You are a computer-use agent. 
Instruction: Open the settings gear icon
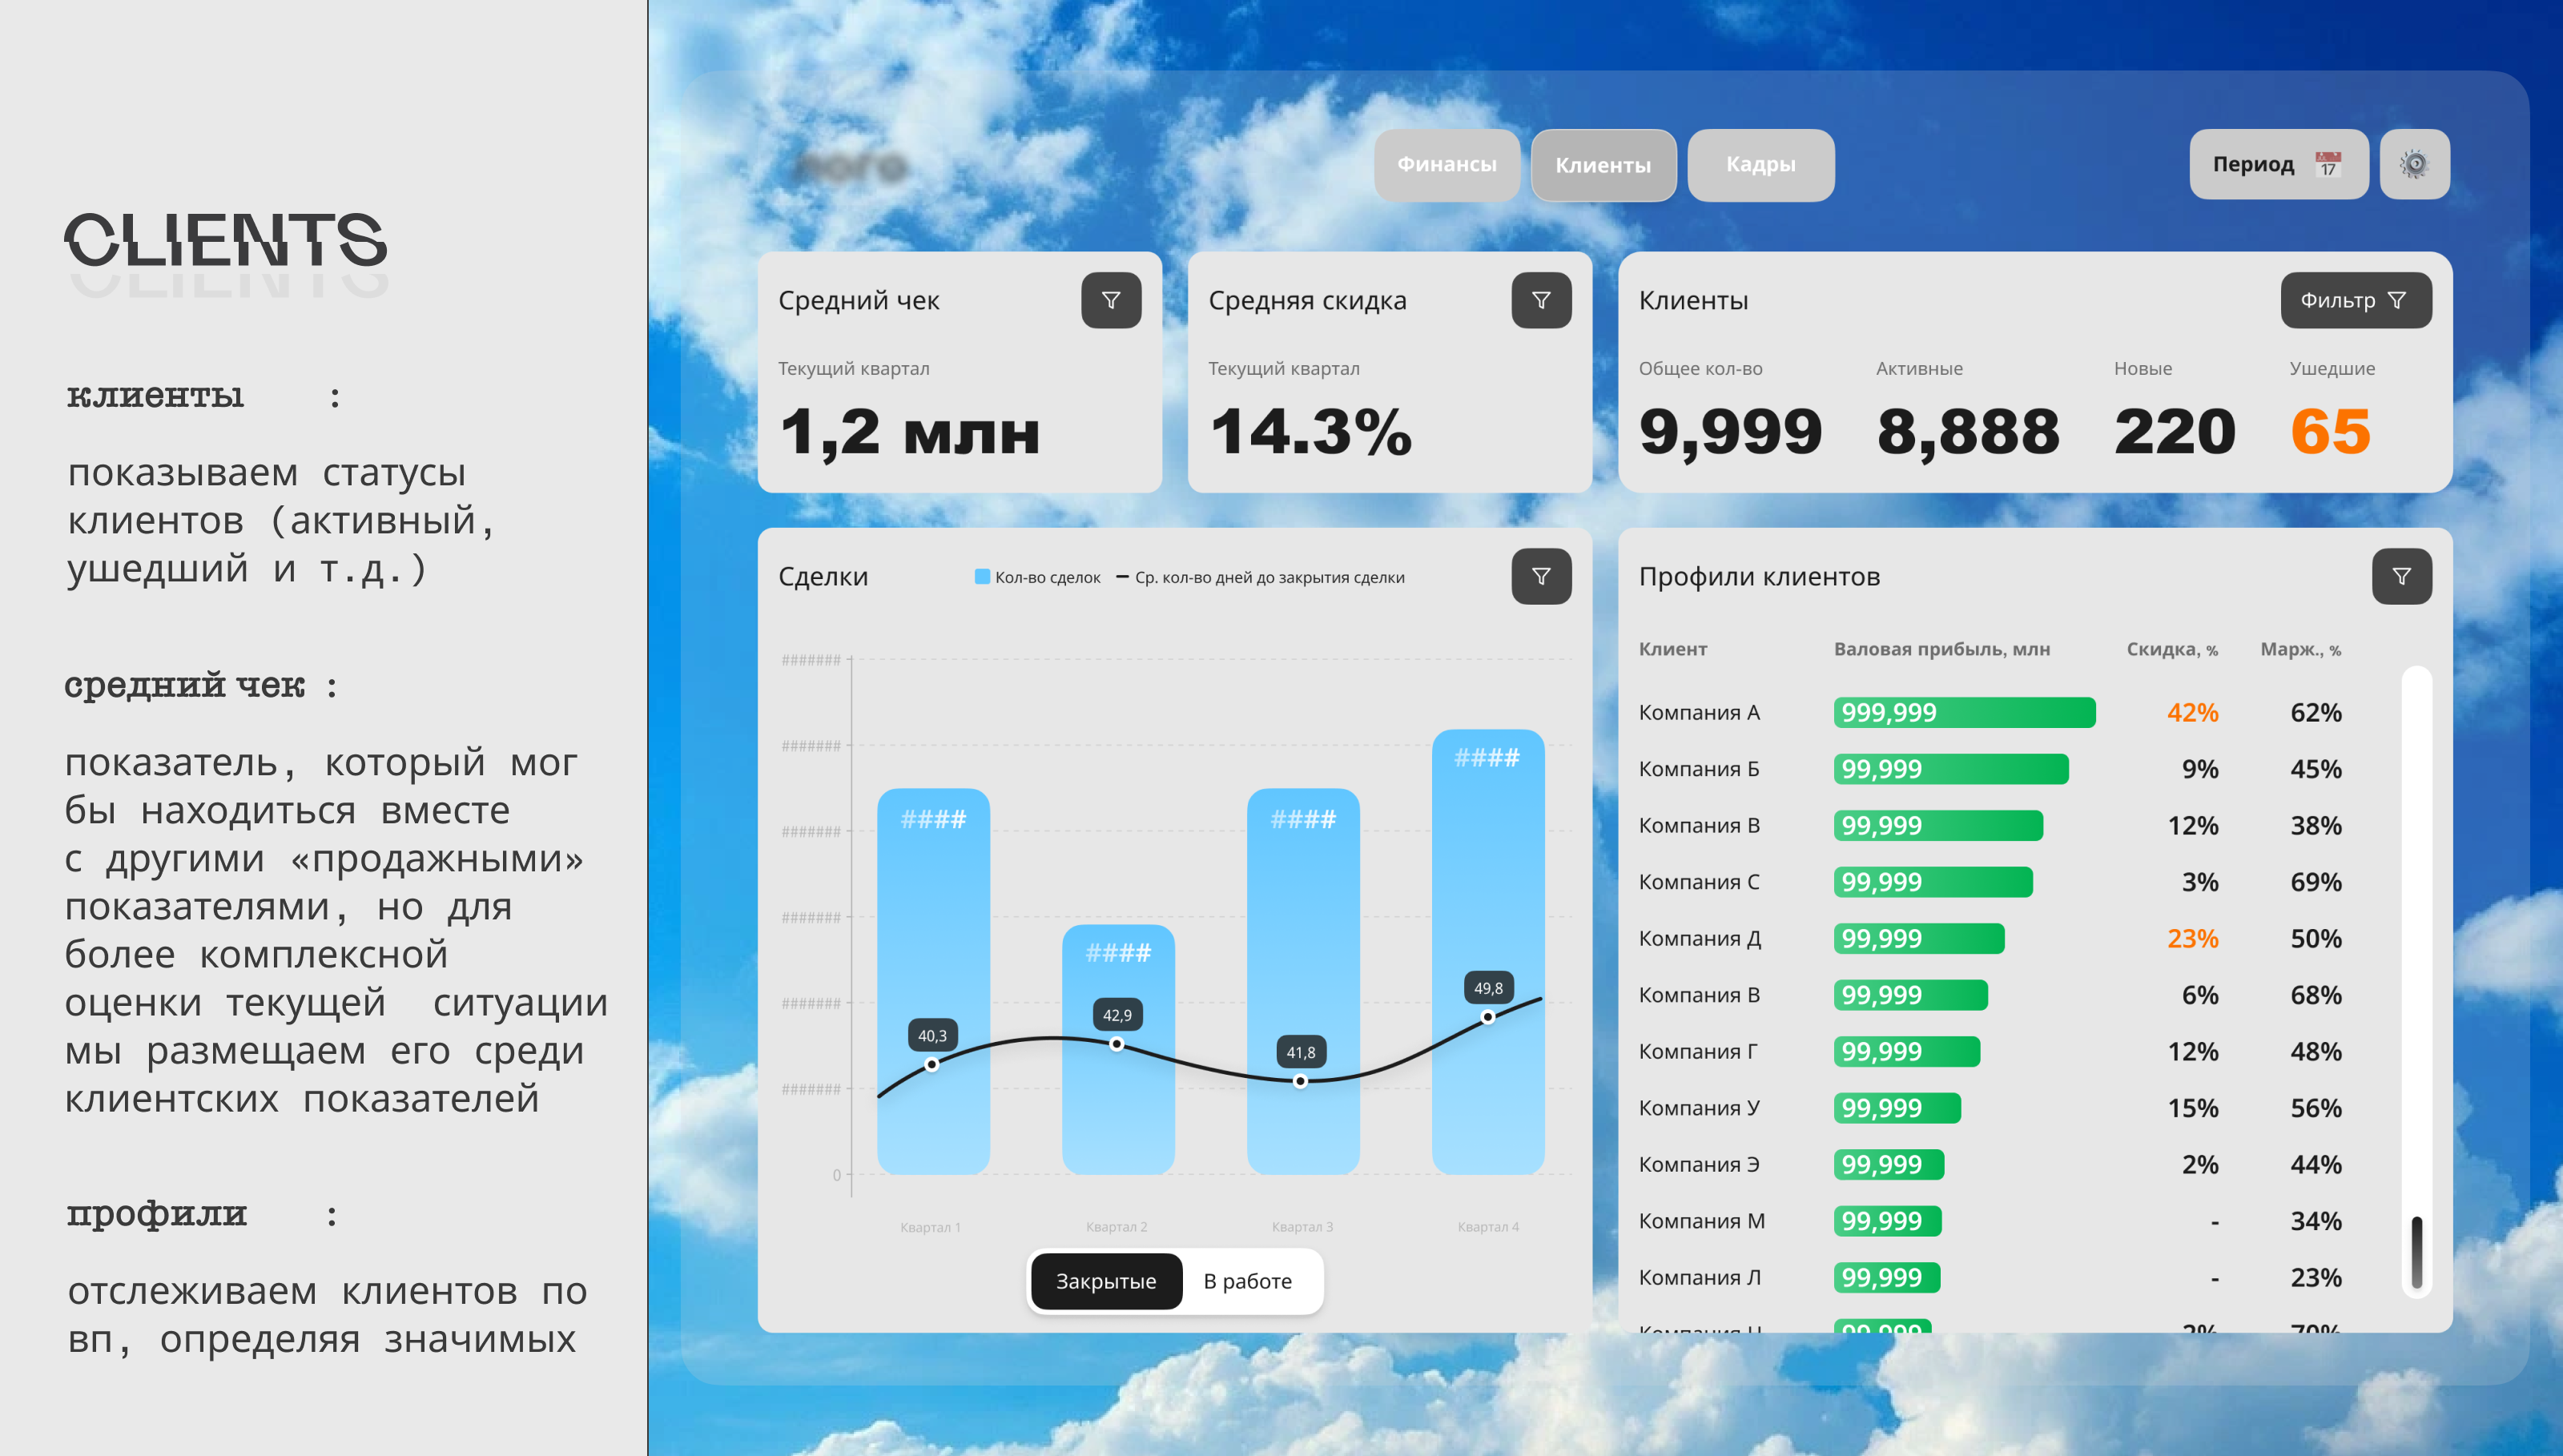click(x=2414, y=164)
